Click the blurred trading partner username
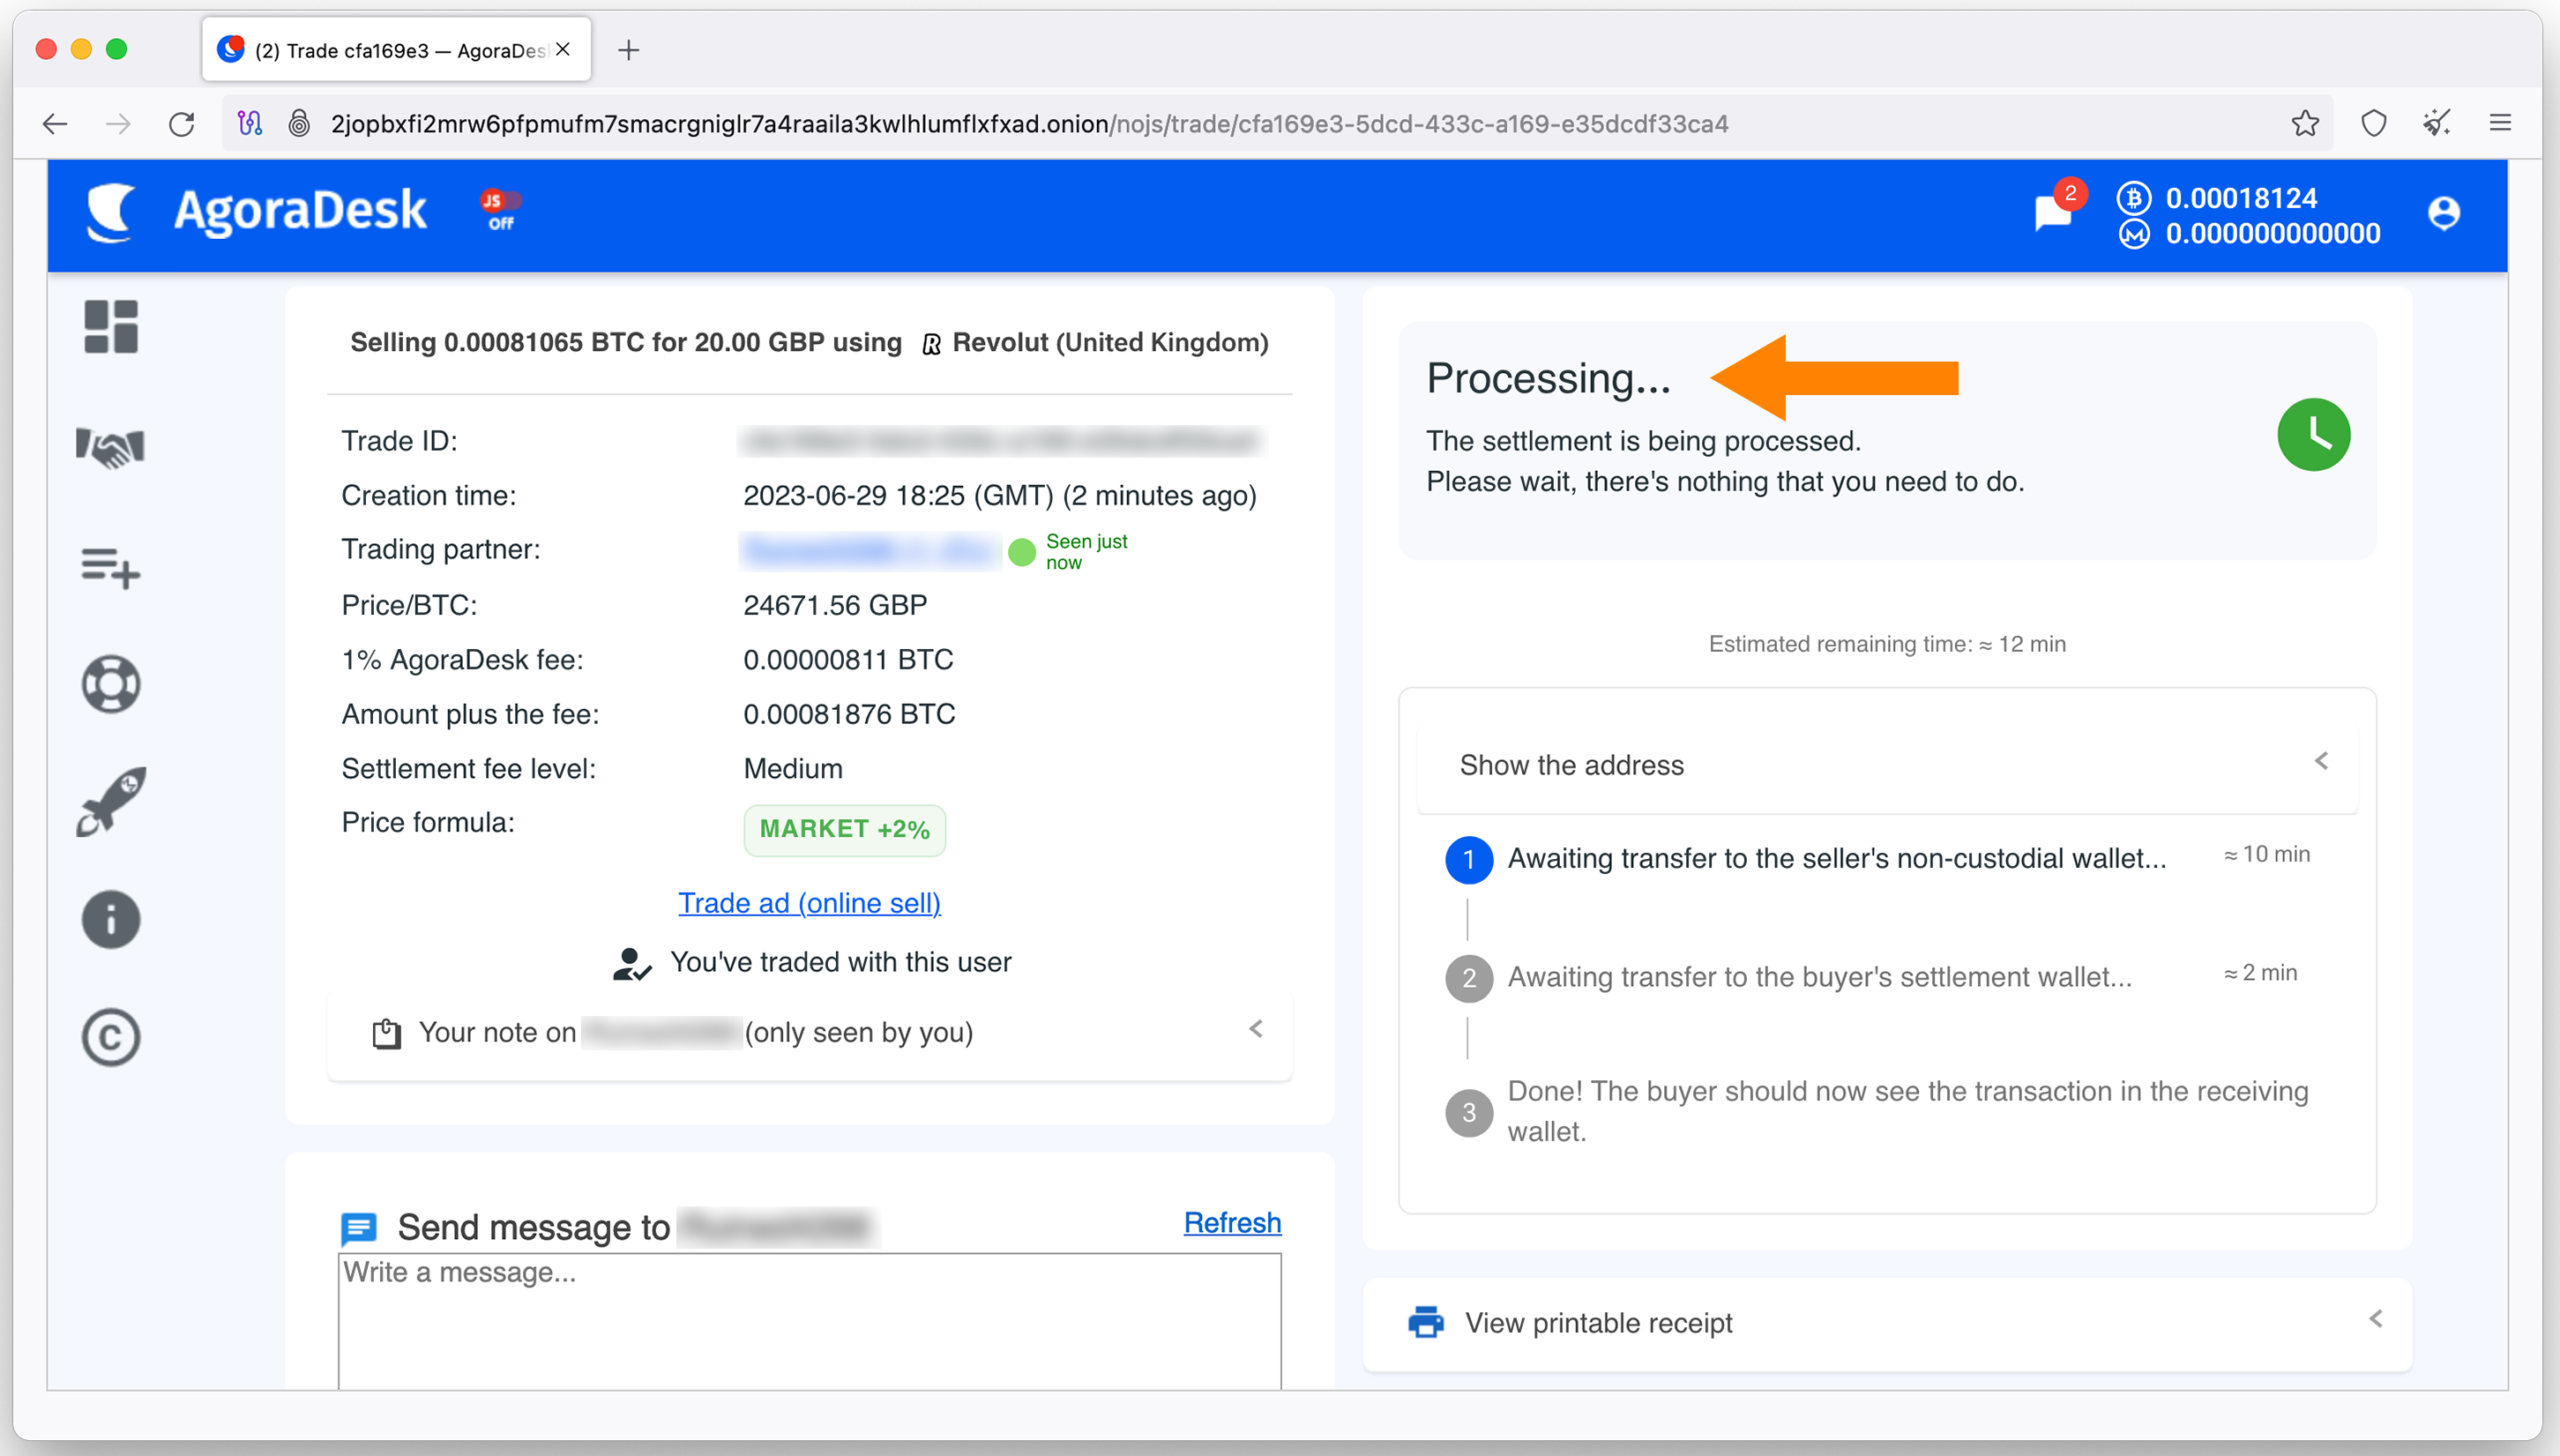Screen dimensions: 2560x1456 (870, 550)
